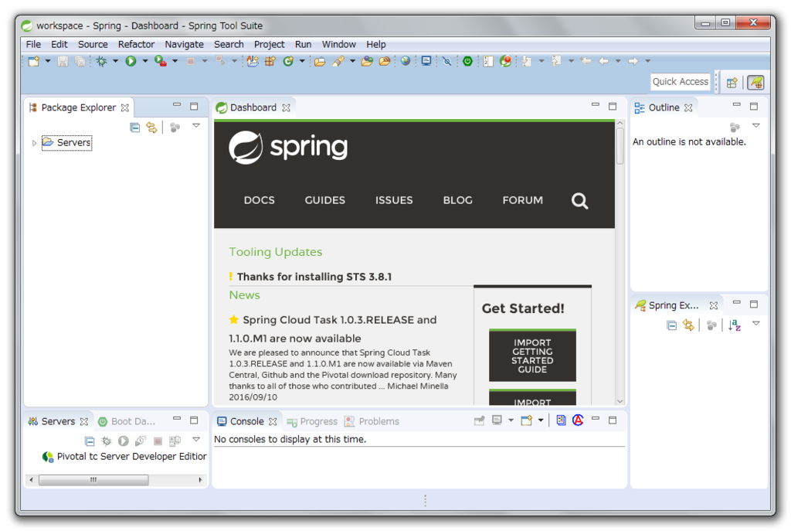Click the web browser globe icon
Screen dimensions: 791x531
click(406, 61)
